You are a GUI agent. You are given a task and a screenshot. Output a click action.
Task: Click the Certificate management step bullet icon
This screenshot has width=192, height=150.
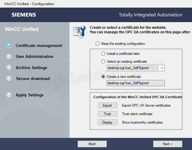pyautogui.click(x=9, y=46)
